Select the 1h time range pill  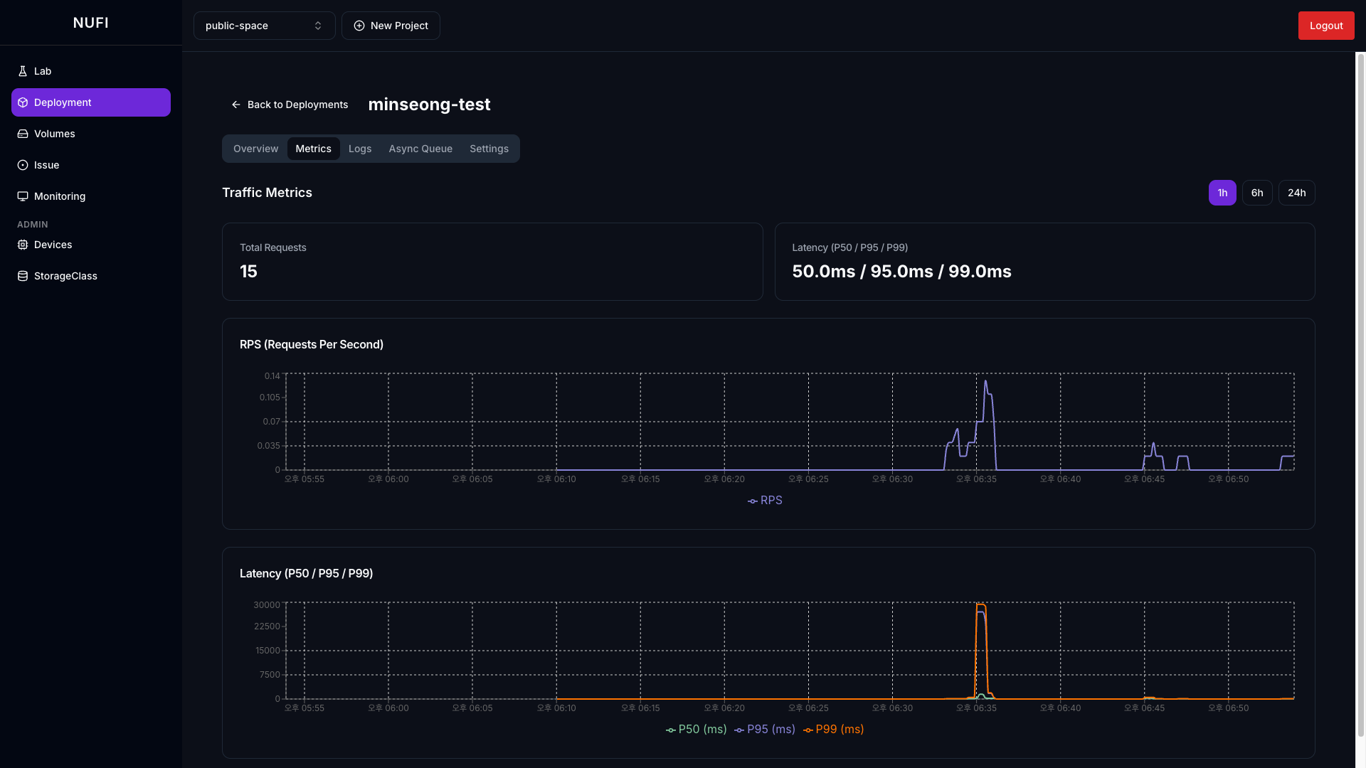(1222, 192)
